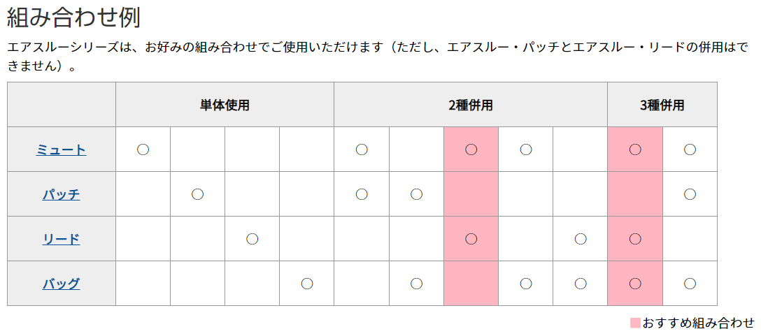Open the リード product link

pos(61,239)
